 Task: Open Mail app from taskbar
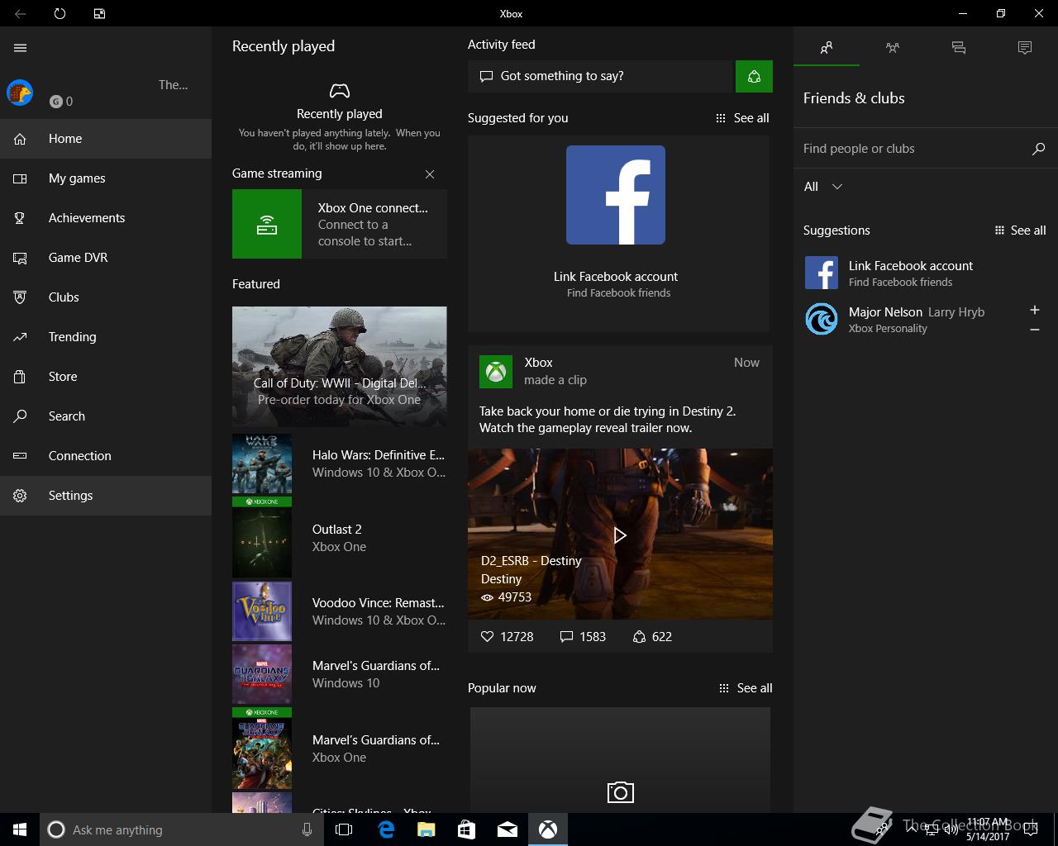click(507, 829)
